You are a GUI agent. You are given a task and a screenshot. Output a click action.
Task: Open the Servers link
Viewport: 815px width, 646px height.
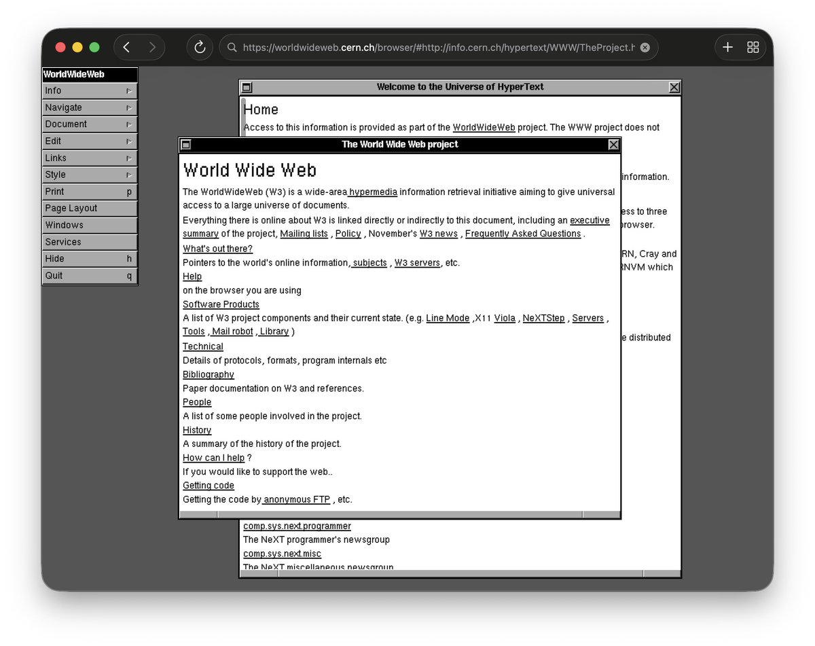[x=588, y=318]
